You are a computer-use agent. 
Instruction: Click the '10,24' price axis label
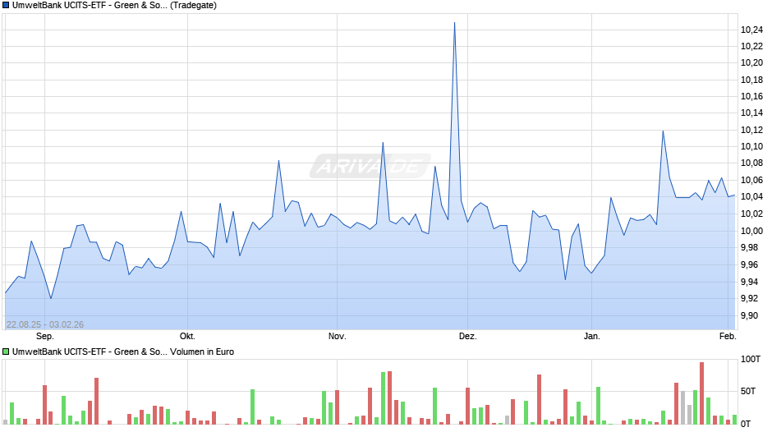751,30
